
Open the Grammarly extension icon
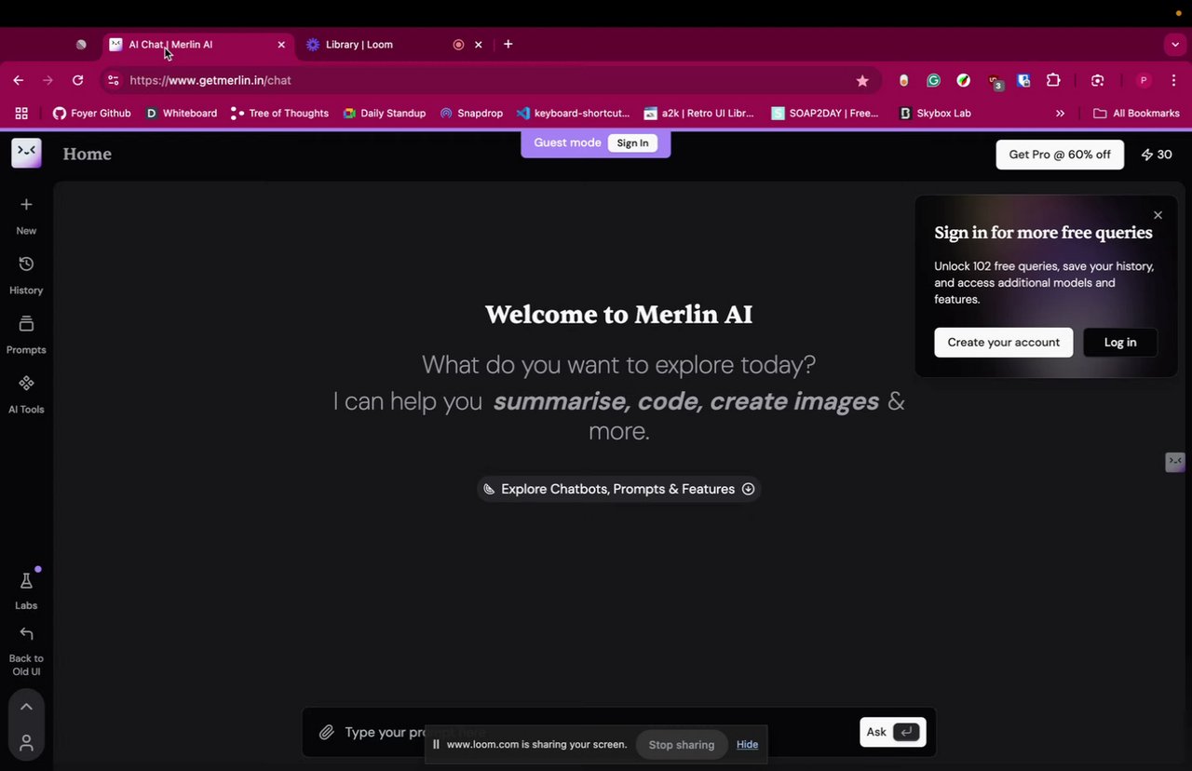[933, 81]
